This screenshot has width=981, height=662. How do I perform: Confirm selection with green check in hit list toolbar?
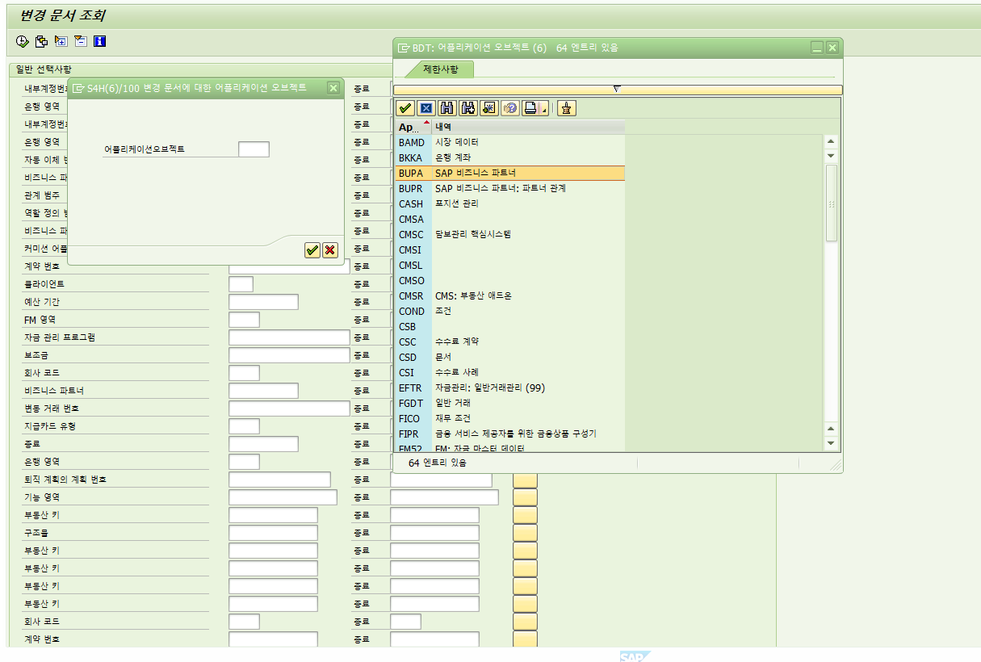coord(405,108)
